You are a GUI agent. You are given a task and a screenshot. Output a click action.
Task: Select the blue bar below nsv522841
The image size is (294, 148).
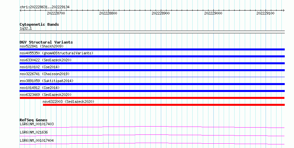coord(152,49)
